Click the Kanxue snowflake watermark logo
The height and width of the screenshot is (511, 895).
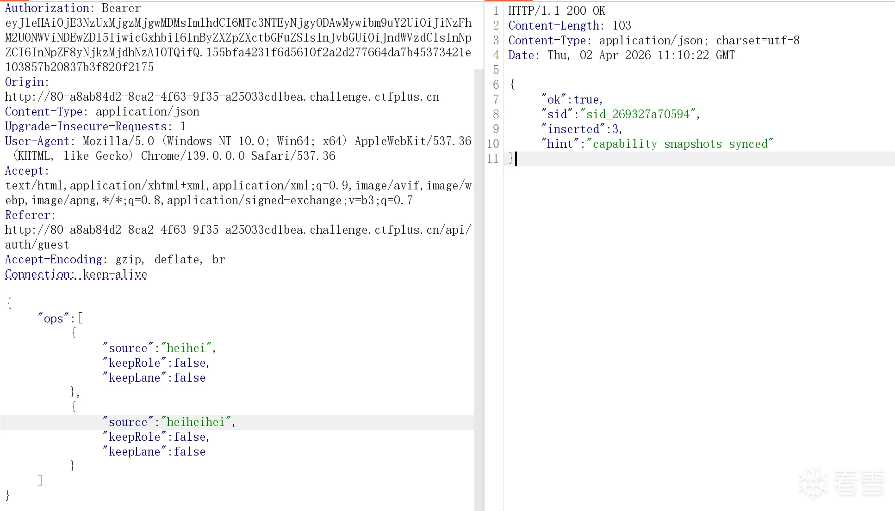coord(813,483)
